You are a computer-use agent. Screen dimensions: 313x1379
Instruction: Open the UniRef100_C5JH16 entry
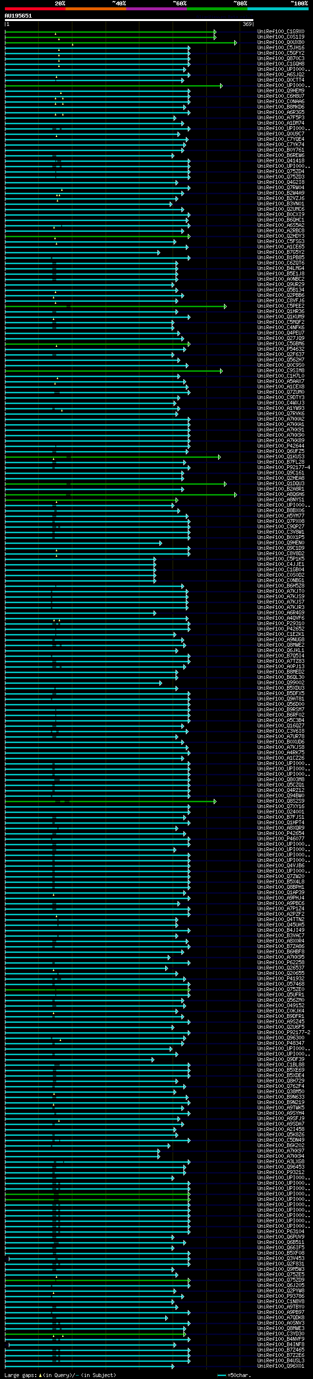pos(281,47)
